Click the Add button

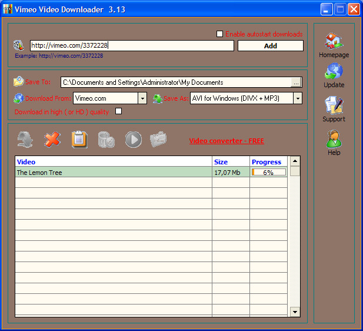[270, 46]
